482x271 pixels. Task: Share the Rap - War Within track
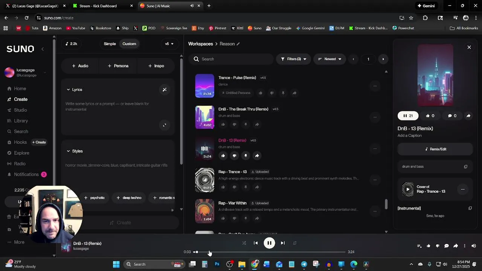pos(257,218)
